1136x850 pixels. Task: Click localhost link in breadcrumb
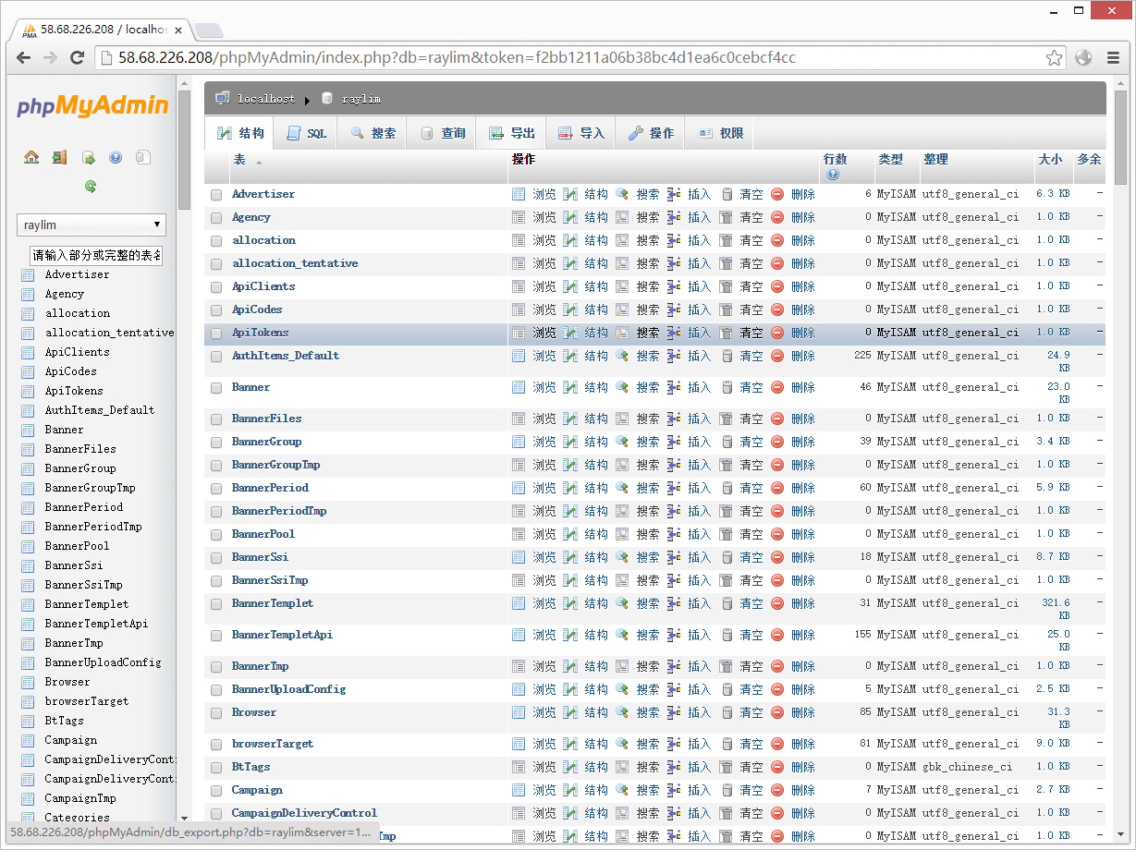[x=266, y=98]
